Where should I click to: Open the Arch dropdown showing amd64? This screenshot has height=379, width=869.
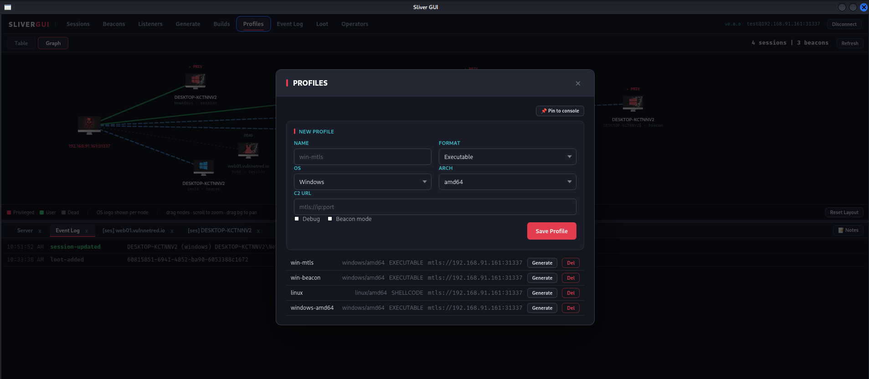(507, 182)
